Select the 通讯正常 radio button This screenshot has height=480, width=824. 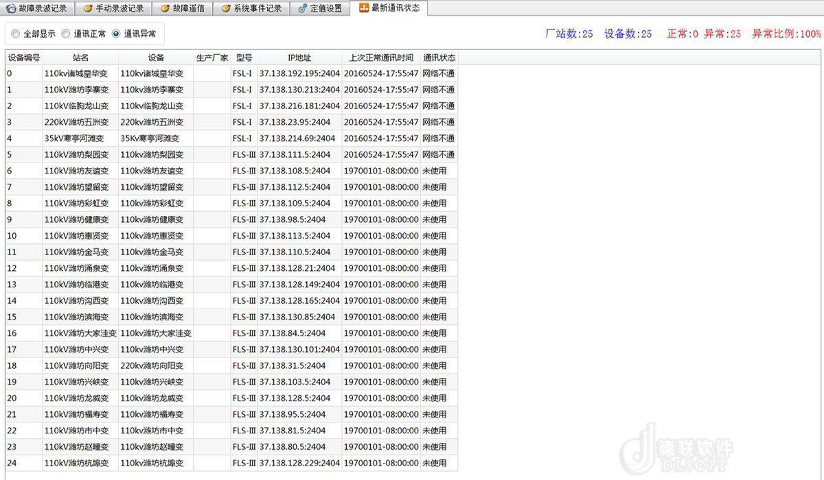coord(66,34)
